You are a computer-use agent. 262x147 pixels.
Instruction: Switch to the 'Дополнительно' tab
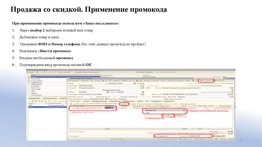129,101
